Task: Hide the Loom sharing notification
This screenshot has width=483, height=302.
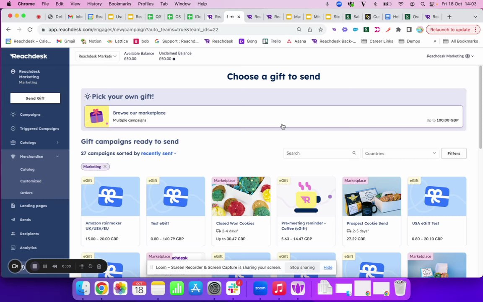Action: pos(328,267)
